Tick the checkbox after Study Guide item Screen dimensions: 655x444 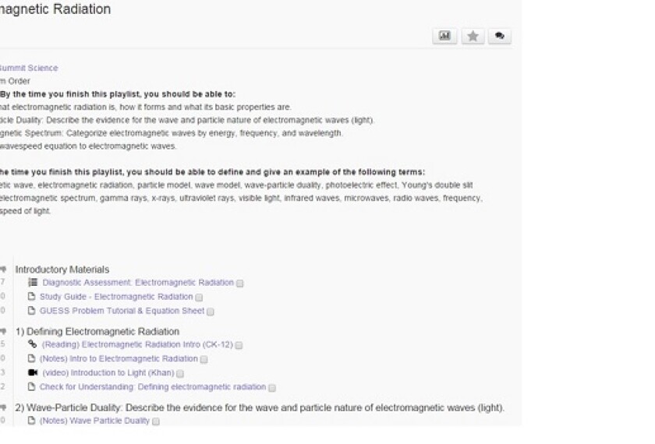200,298
